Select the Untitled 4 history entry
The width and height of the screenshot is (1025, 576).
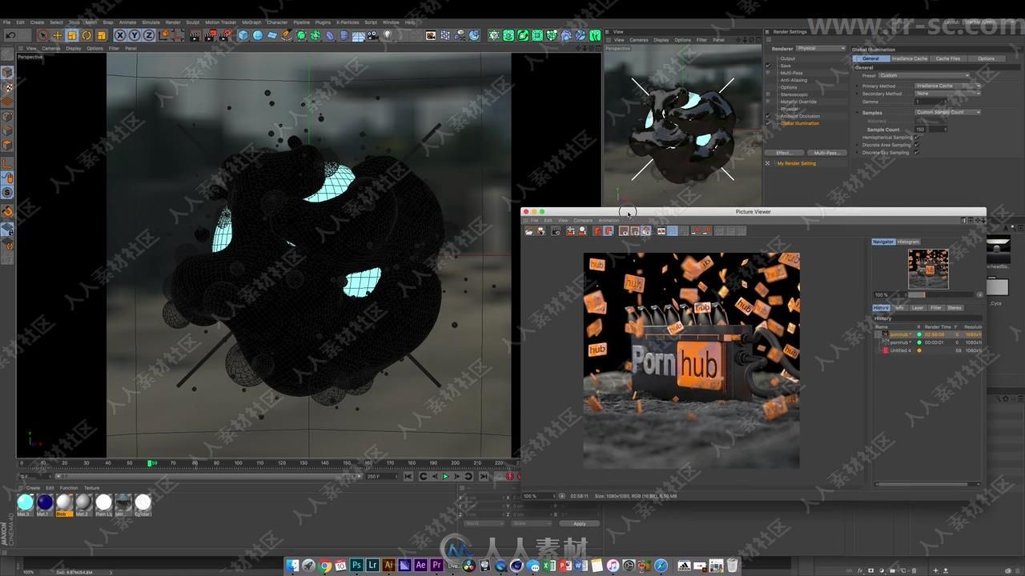pyautogui.click(x=929, y=350)
